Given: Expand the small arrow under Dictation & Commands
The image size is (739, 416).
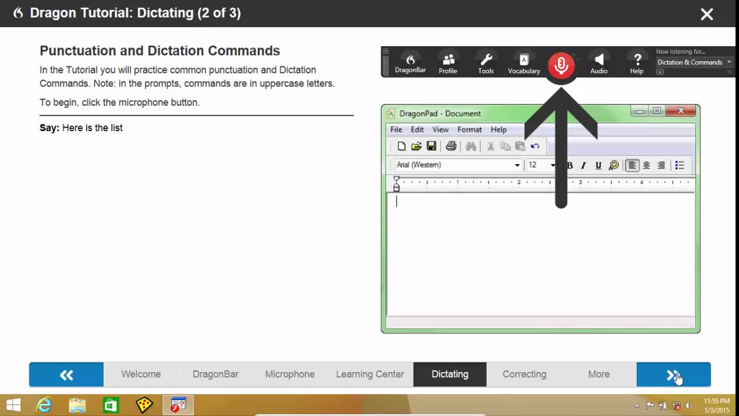Looking at the screenshot, I should click(660, 72).
